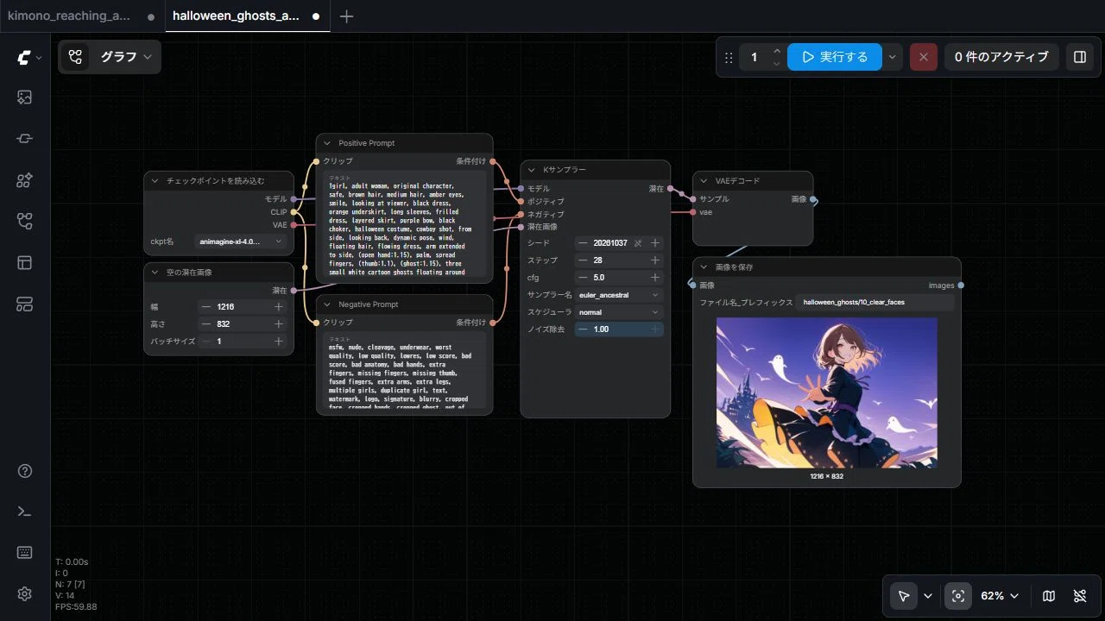Grab the action bar drag handle

(x=729, y=58)
